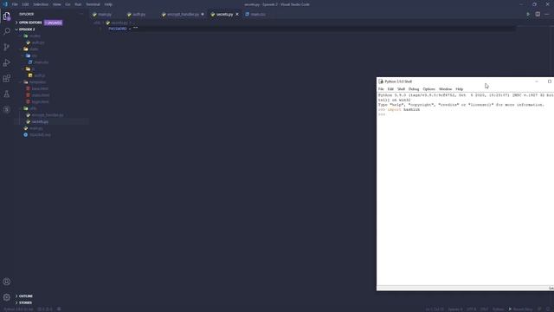
Task: Click the Split Editor icon
Action: 538,14
